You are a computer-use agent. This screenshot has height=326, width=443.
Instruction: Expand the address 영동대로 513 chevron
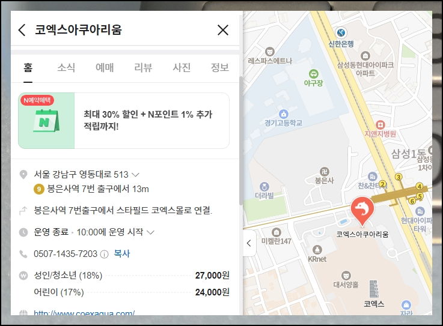click(x=136, y=175)
